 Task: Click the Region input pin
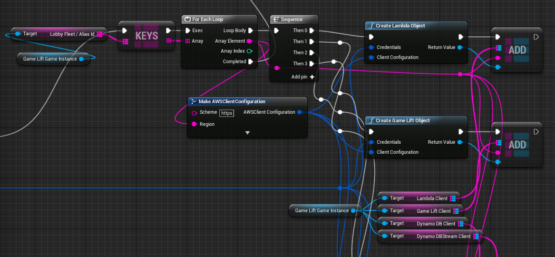pyautogui.click(x=194, y=124)
